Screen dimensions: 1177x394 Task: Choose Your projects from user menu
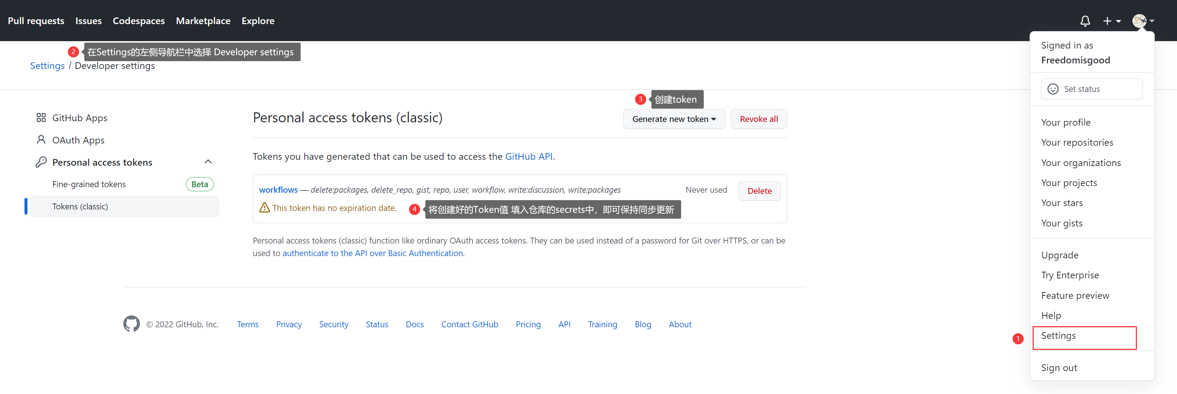point(1069,183)
